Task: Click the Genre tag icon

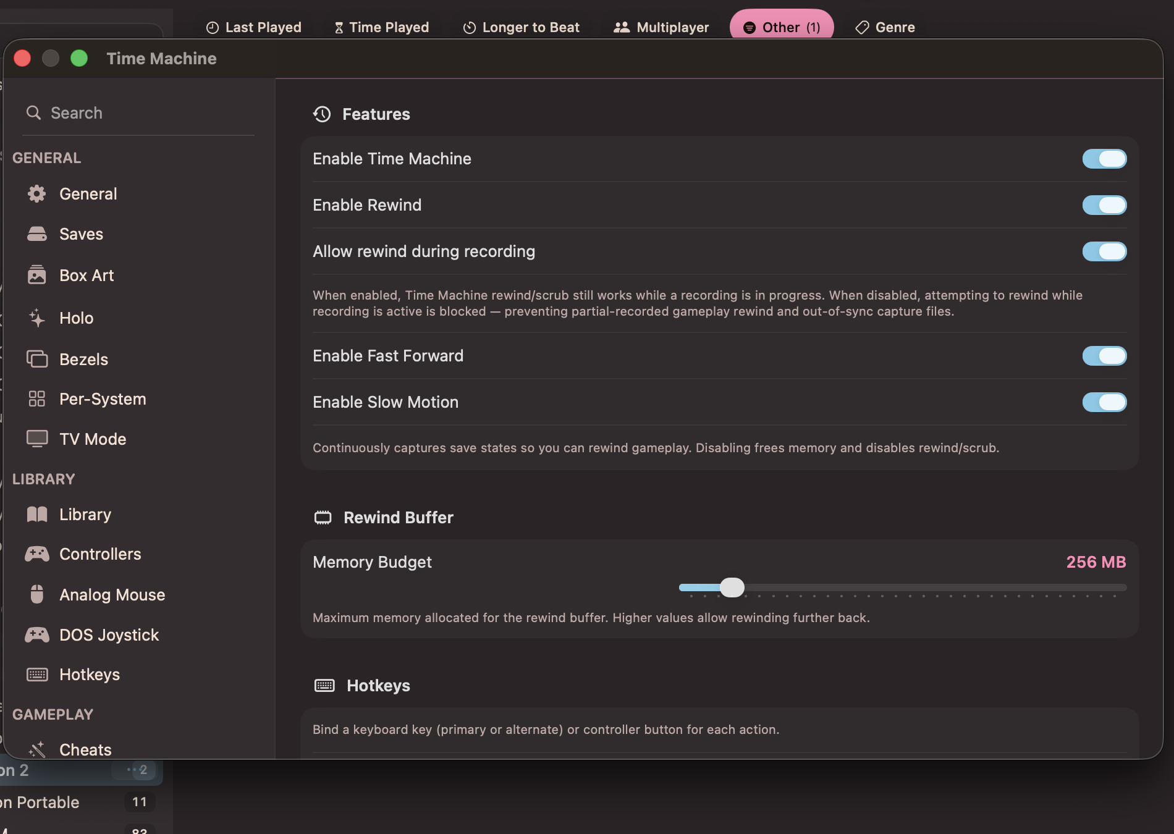Action: (862, 27)
